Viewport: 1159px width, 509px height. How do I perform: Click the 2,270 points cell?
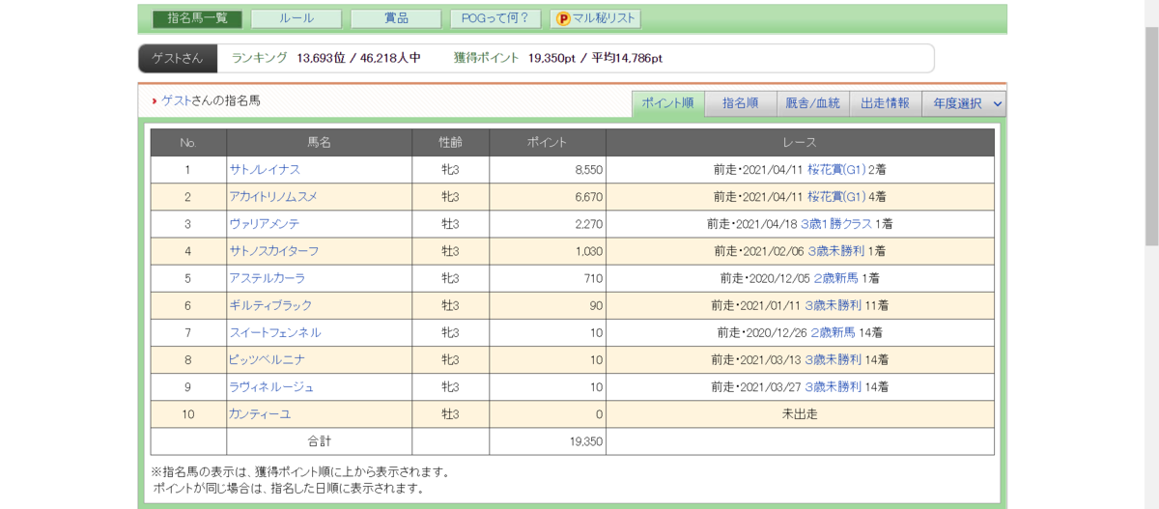click(548, 223)
